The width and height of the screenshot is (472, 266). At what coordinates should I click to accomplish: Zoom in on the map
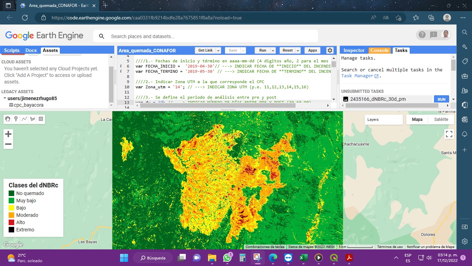pos(8,134)
